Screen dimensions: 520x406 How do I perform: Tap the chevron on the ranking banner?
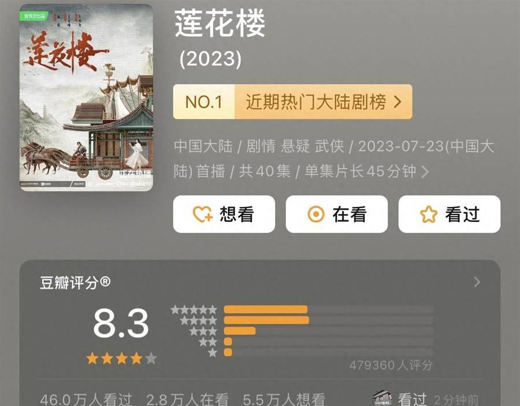(398, 102)
